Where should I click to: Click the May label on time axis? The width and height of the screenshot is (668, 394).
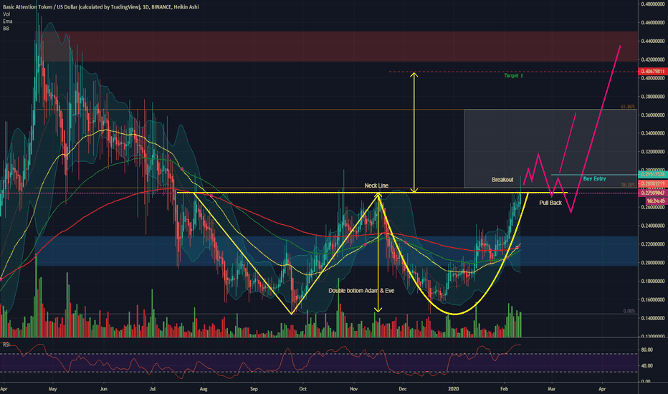pos(53,389)
